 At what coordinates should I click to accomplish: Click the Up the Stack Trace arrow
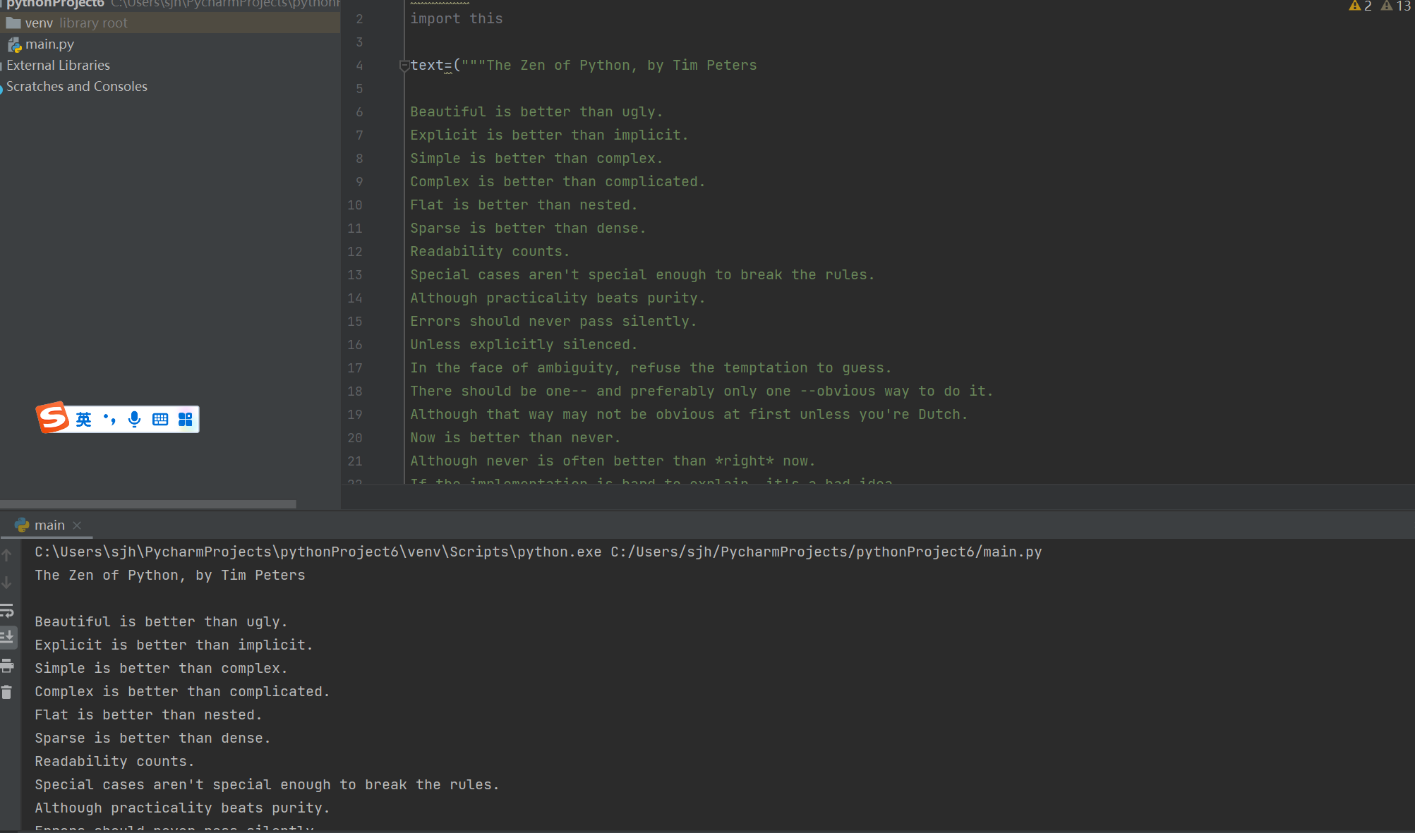click(x=6, y=555)
